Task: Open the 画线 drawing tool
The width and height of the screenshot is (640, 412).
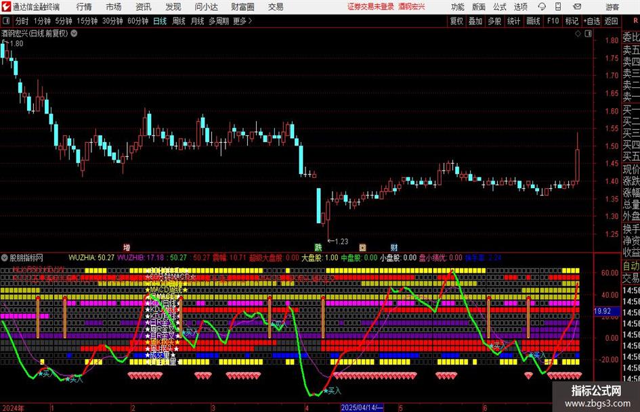Action: click(533, 21)
